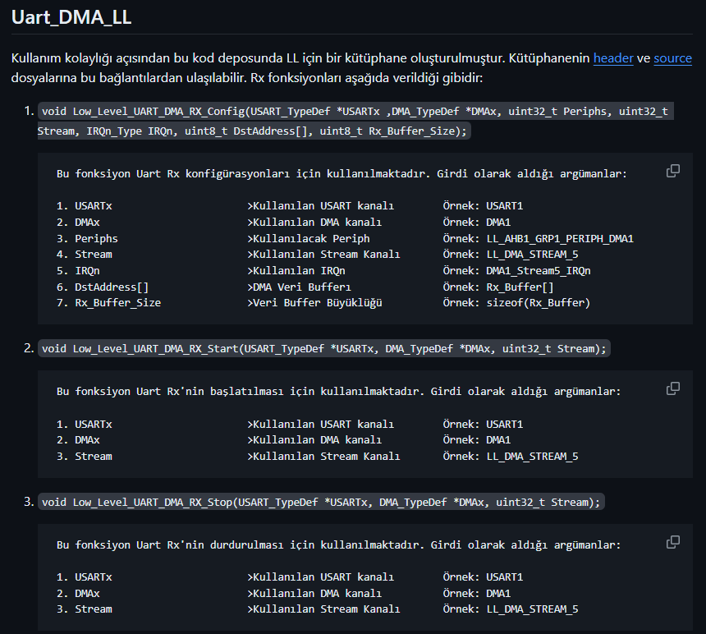Click the Low_Level_UART_DMA_RX_Config function signature
Image resolution: width=706 pixels, height=634 pixels.
pos(353,121)
